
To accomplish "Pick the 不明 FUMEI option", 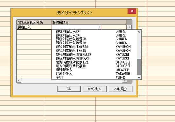I will 94,78.
